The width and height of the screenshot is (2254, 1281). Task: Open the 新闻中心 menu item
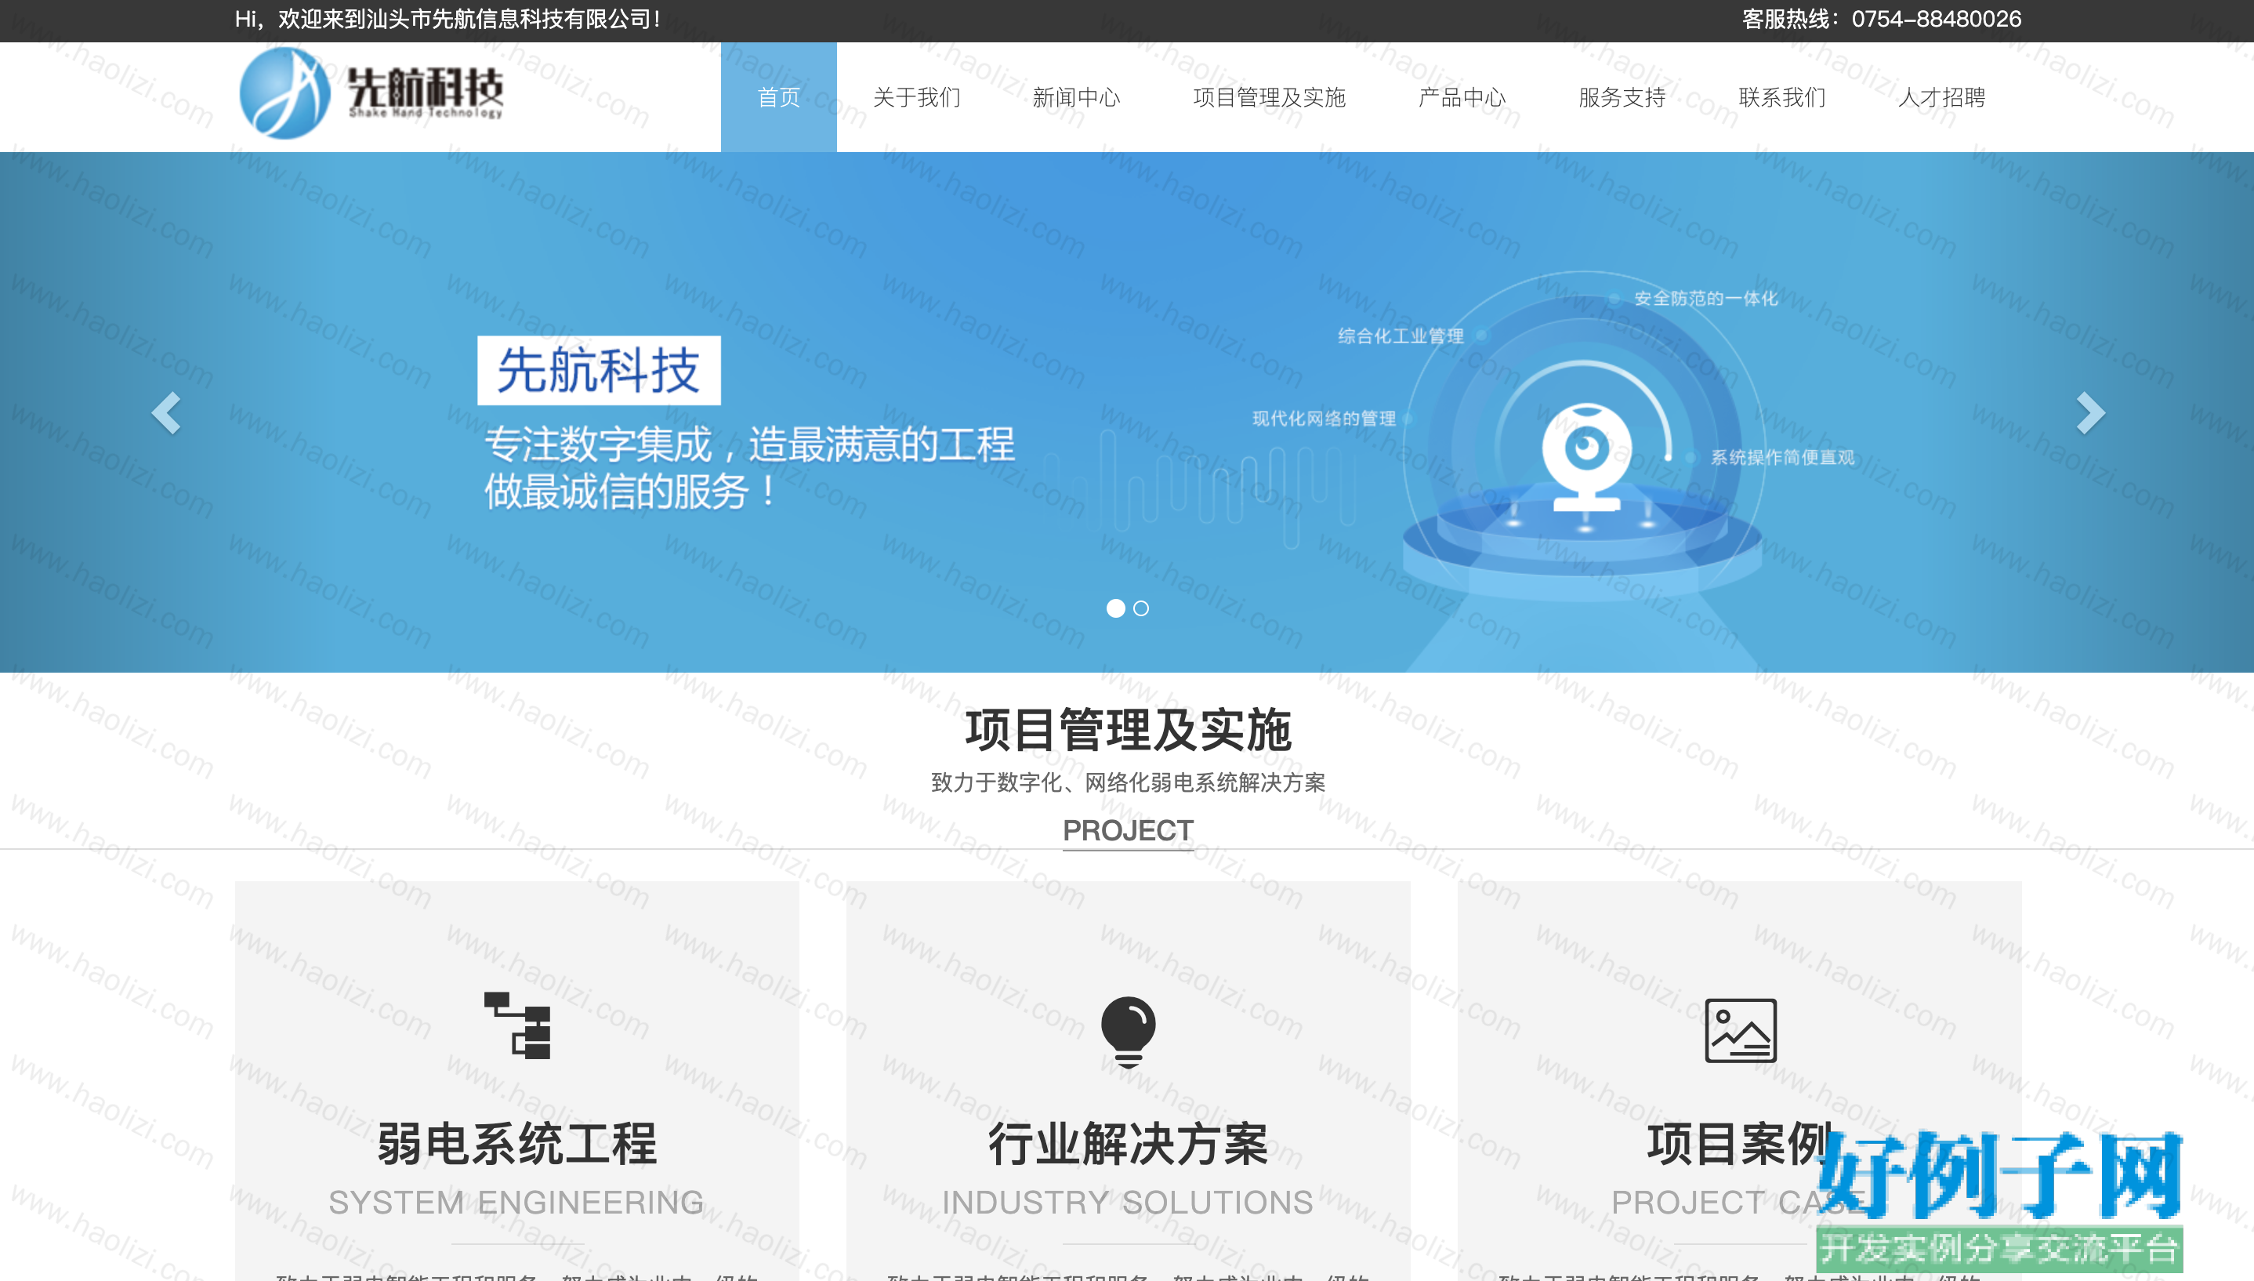click(1076, 96)
